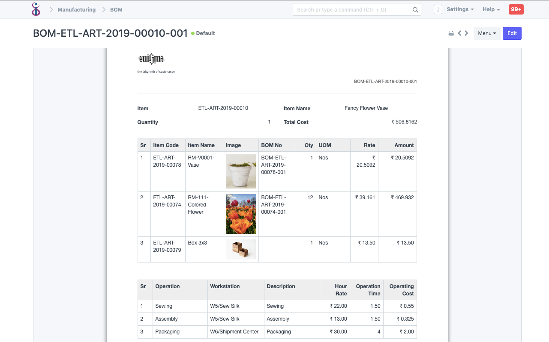This screenshot has width=549, height=342.
Task: Click the search magnifier icon
Action: [415, 9]
